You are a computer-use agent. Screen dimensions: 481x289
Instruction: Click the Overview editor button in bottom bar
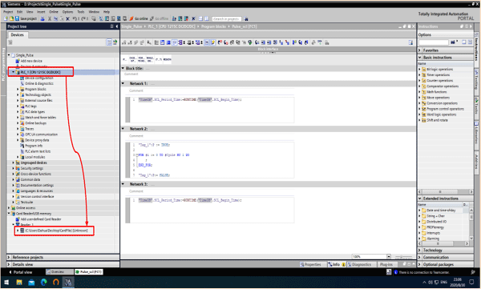click(59, 272)
